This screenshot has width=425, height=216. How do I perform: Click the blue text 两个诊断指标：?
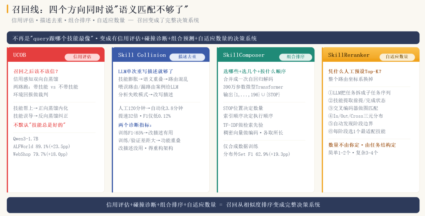point(135,125)
